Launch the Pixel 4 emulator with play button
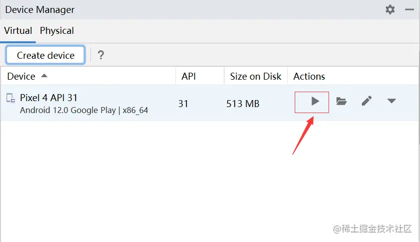The image size is (420, 242). tap(315, 102)
